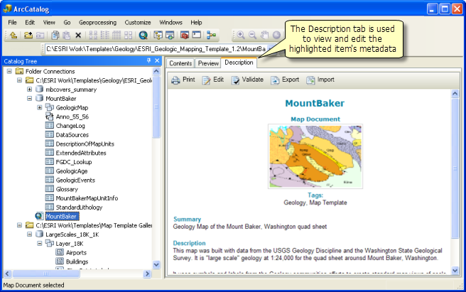Select the Description tab

click(239, 63)
